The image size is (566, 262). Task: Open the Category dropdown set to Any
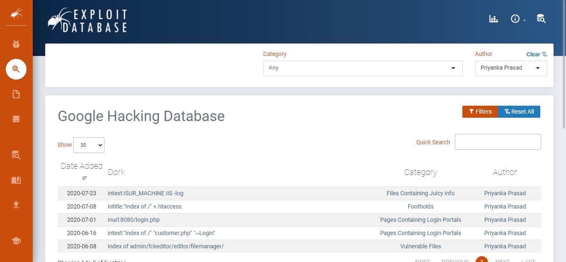point(362,68)
